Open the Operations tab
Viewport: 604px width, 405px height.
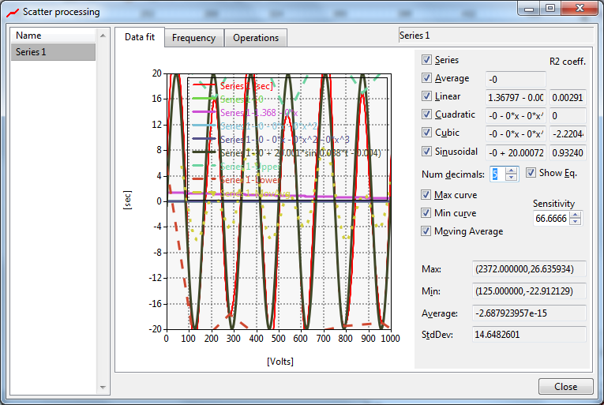(256, 38)
